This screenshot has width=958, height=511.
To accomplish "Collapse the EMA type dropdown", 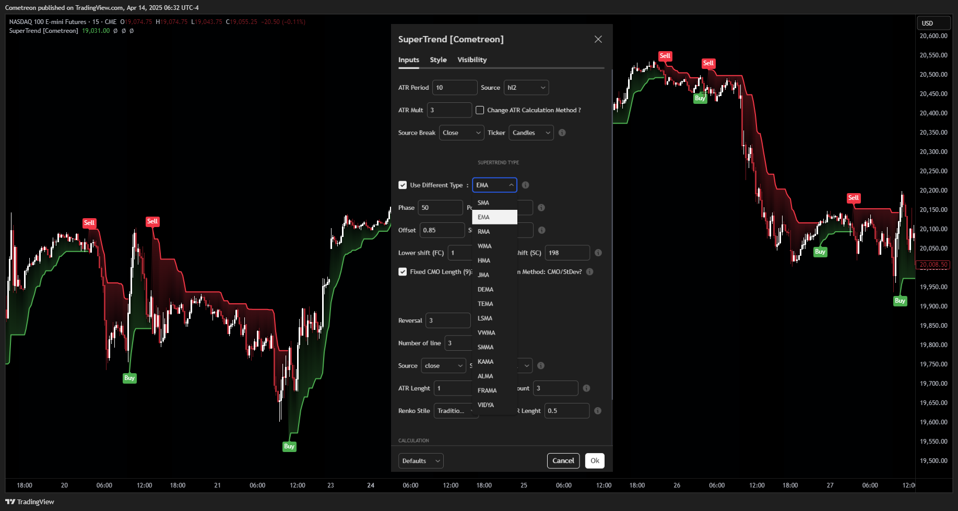I will click(x=494, y=185).
